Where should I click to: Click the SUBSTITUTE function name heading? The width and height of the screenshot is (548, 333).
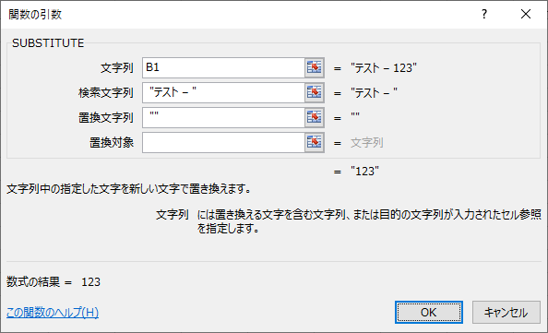pyautogui.click(x=48, y=43)
